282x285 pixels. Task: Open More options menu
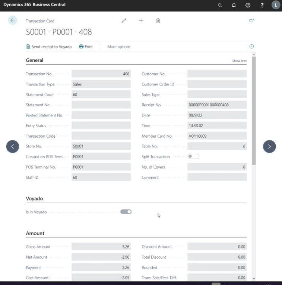pos(119,47)
